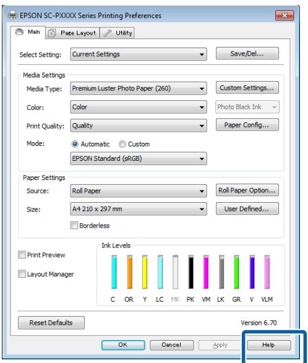Open Help for the printer driver
Image resolution: width=308 pixels, height=363 pixels.
click(269, 345)
